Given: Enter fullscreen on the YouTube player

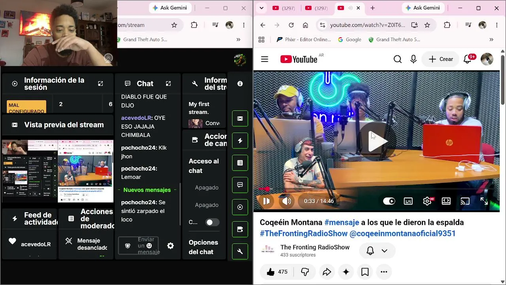Looking at the screenshot, I should (x=484, y=201).
